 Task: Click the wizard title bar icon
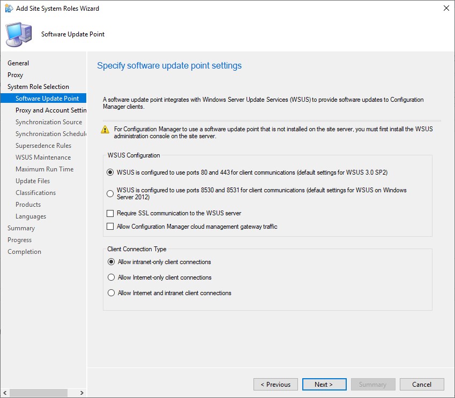pyautogui.click(x=9, y=9)
